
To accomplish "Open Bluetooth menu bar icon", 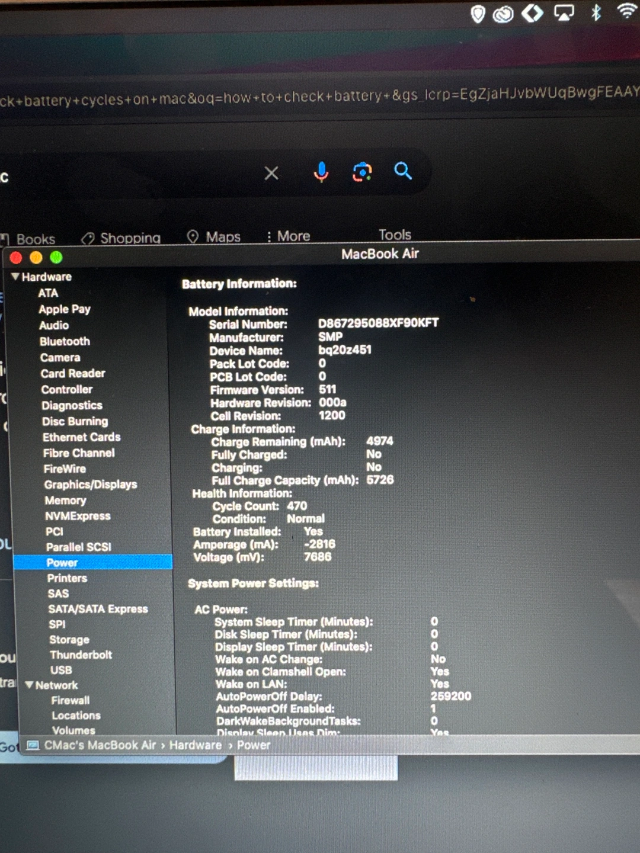I will click(596, 12).
